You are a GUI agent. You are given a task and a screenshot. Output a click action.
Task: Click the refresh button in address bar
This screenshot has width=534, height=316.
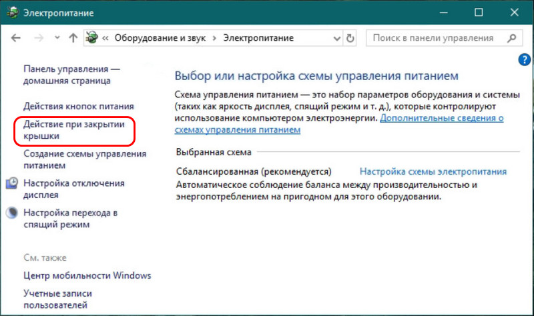[351, 38]
